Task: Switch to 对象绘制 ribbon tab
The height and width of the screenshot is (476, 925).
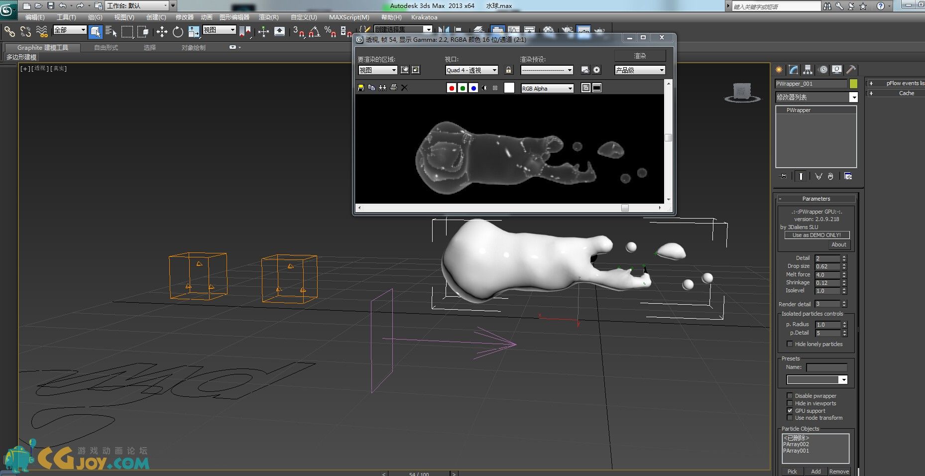Action: click(194, 47)
